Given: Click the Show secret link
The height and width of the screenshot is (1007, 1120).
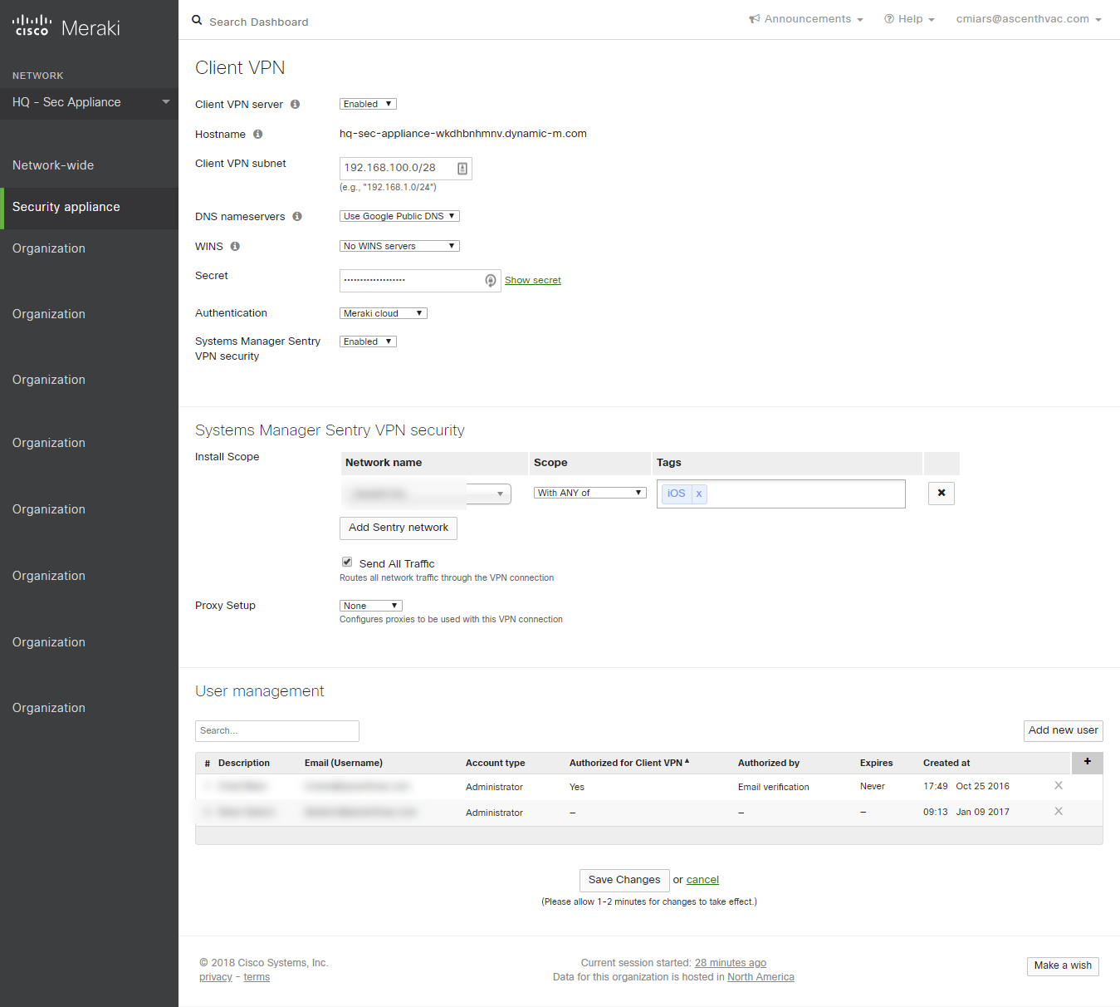Looking at the screenshot, I should (x=532, y=281).
